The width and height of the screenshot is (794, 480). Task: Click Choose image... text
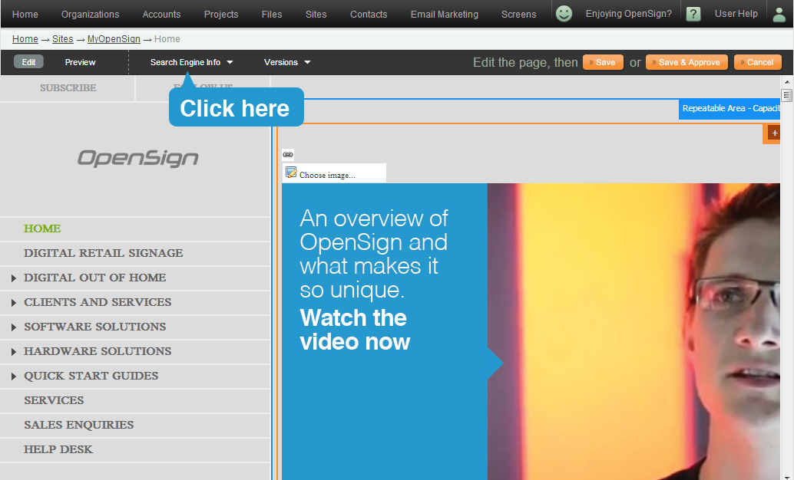(327, 175)
